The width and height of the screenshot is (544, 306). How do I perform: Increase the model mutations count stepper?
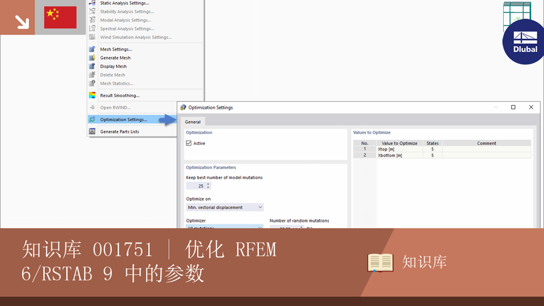tap(208, 184)
